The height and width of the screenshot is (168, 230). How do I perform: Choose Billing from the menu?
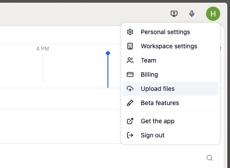coord(171,74)
